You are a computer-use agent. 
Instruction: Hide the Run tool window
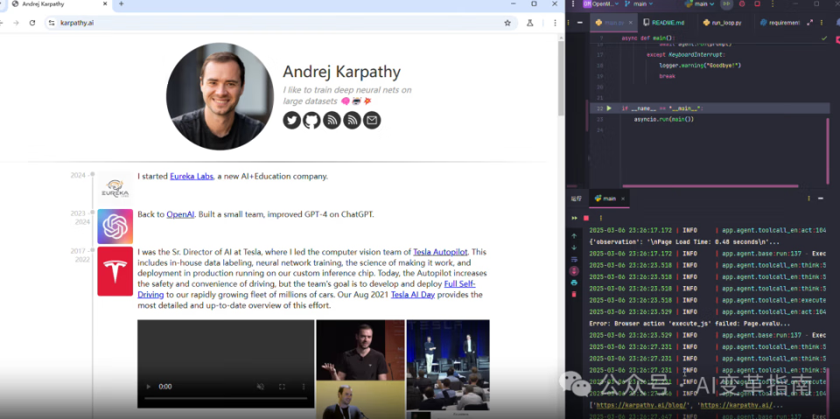[821, 199]
